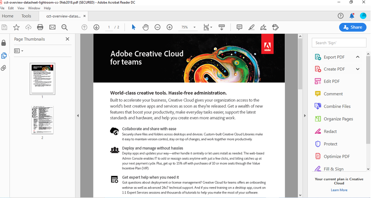Image resolution: width=376 pixels, height=198 pixels.
Task: Open the Window menu
Action: (x=34, y=8)
